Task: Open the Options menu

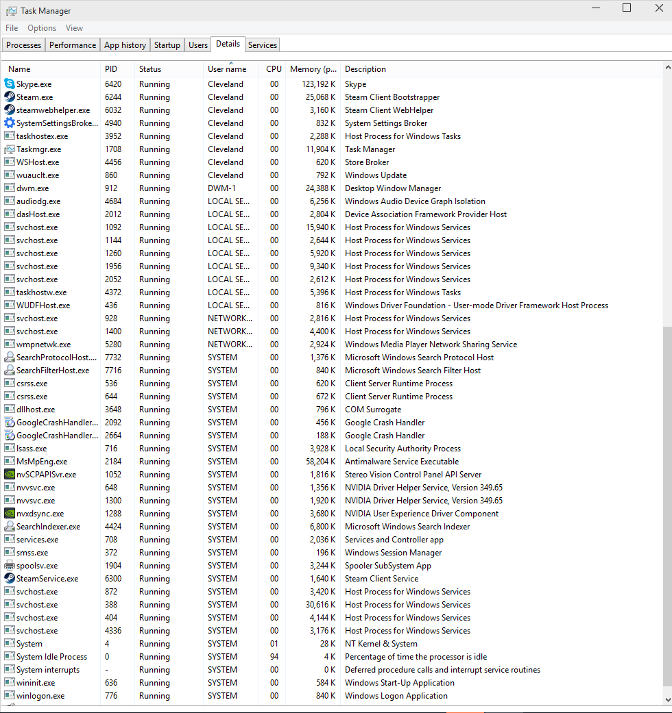Action: pyautogui.click(x=42, y=28)
